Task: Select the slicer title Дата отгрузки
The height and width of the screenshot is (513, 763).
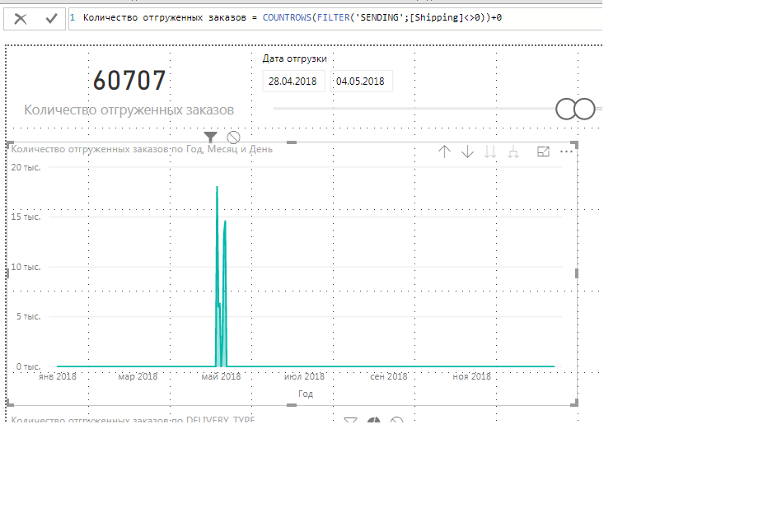Action: (294, 58)
